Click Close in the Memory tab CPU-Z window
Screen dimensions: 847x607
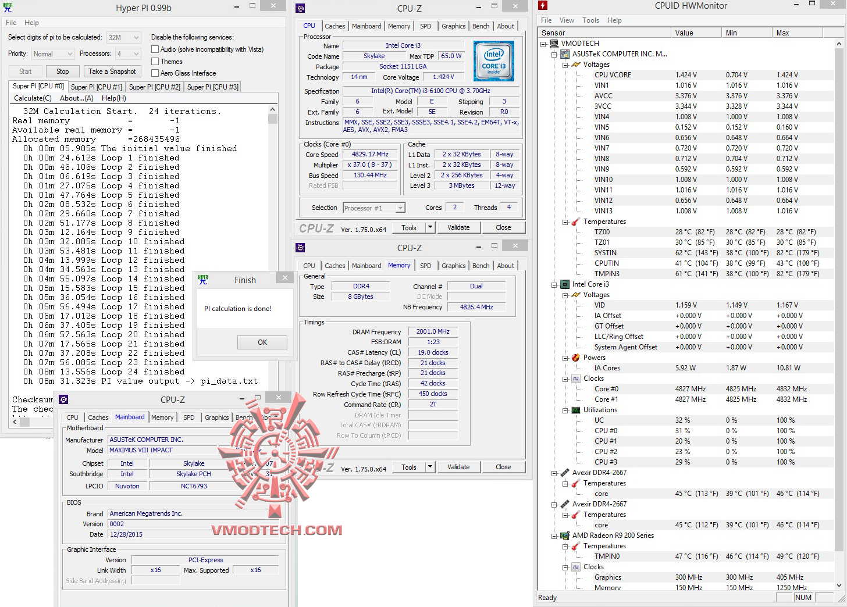pyautogui.click(x=503, y=467)
